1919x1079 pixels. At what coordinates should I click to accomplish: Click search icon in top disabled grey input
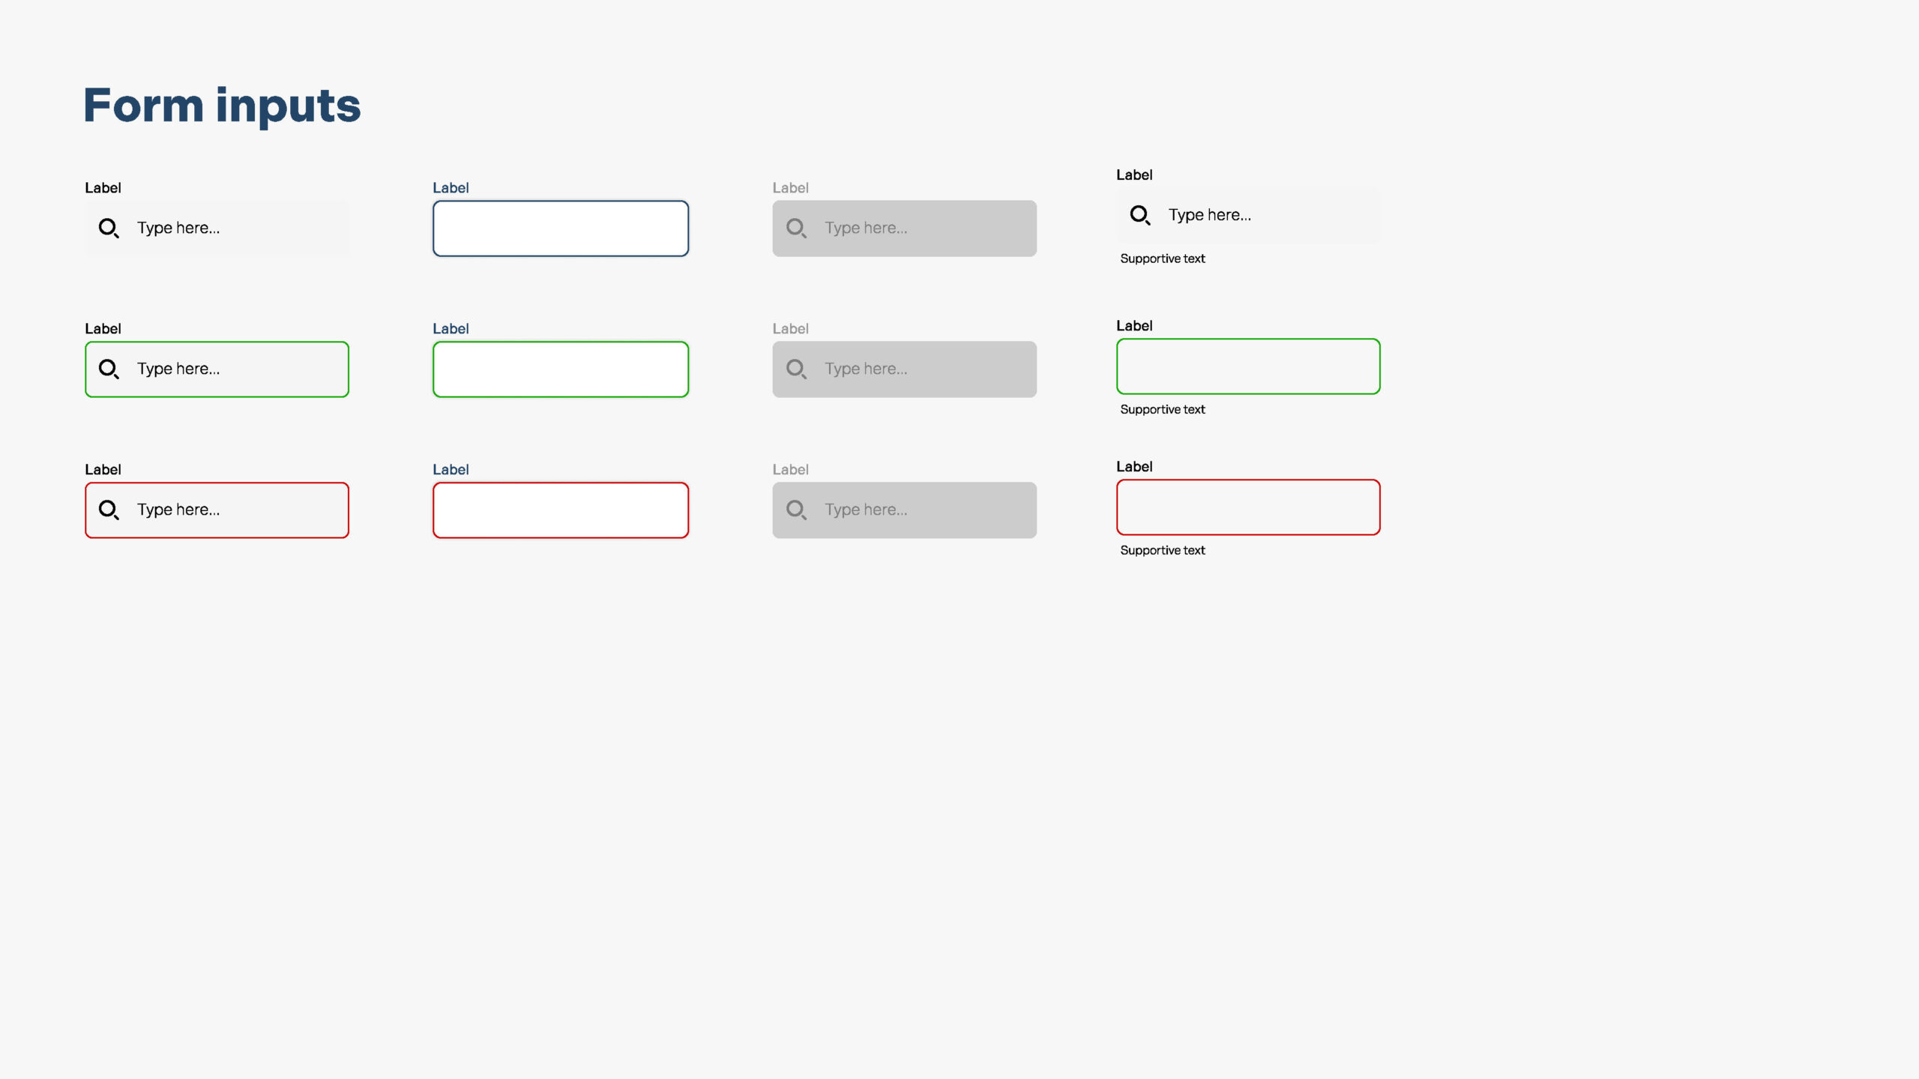tap(796, 228)
